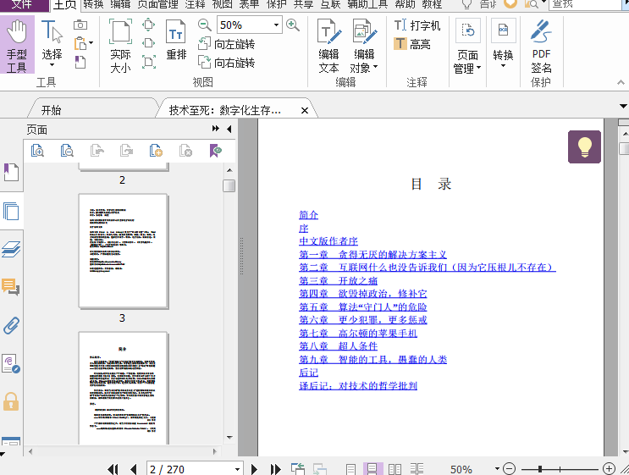
Task: Open the Digital Signatures sidebar panel
Action: tap(11, 364)
